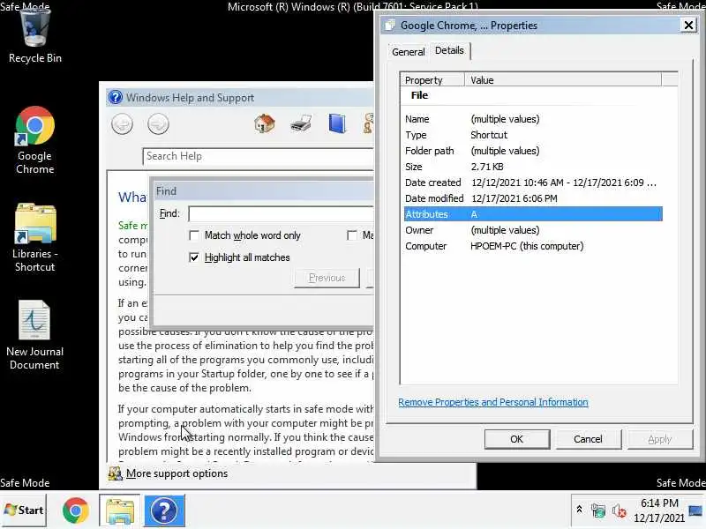This screenshot has width=706, height=529.
Task: Select the Owner property row
Action: coord(533,230)
